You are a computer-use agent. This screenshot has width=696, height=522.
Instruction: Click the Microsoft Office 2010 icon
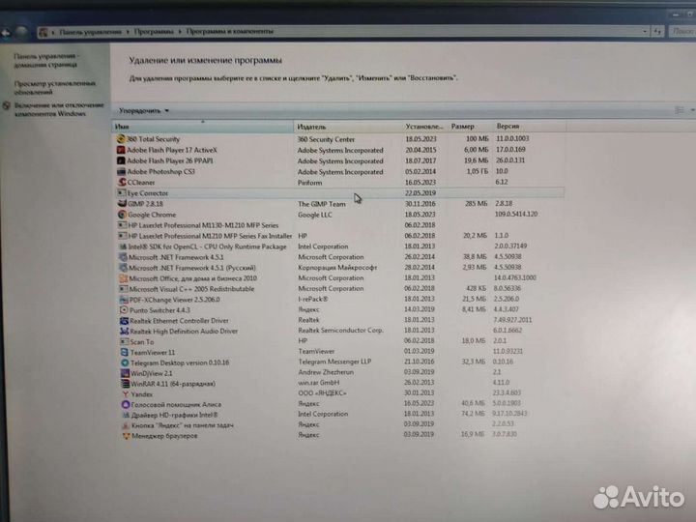tap(124, 278)
